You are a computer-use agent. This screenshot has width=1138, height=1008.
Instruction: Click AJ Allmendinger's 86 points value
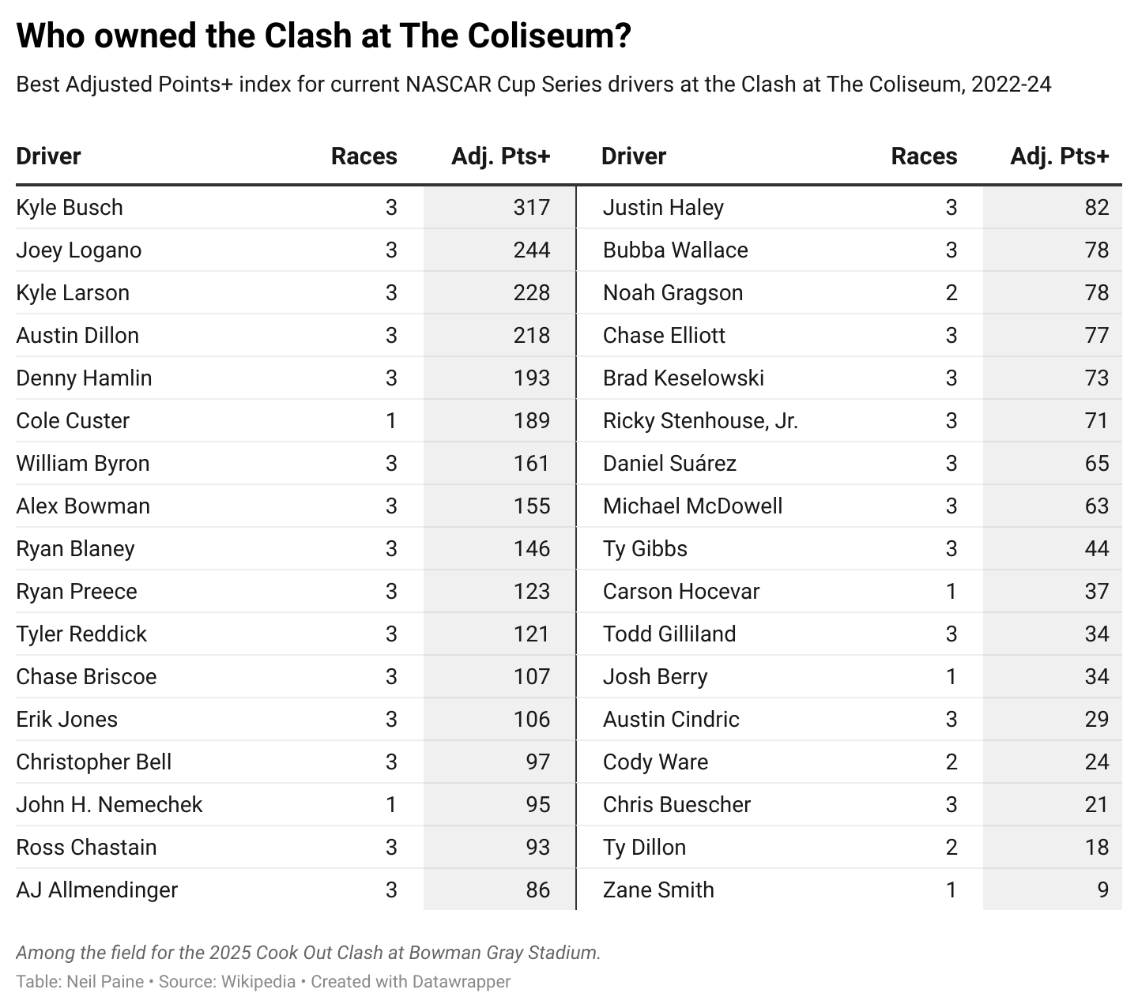[x=537, y=890]
